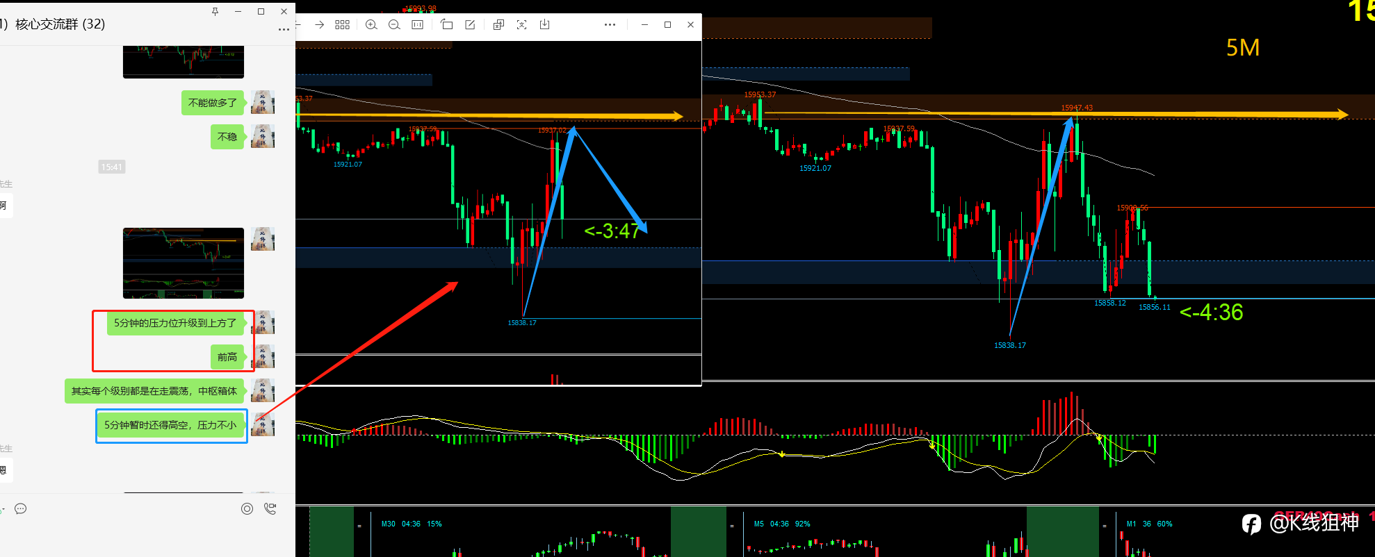Show image at actual 1:1 size
Image resolution: width=1375 pixels, height=557 pixels.
click(x=417, y=25)
